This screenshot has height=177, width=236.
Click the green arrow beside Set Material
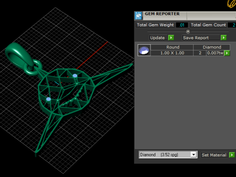click(232, 155)
